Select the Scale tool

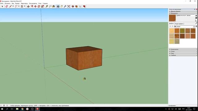point(42,6)
